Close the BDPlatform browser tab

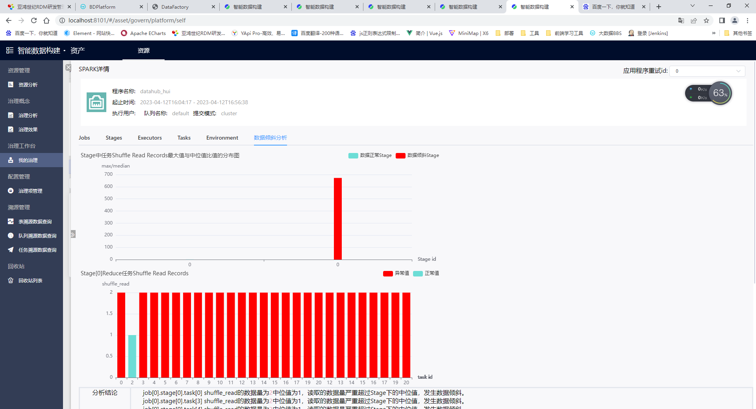[141, 7]
